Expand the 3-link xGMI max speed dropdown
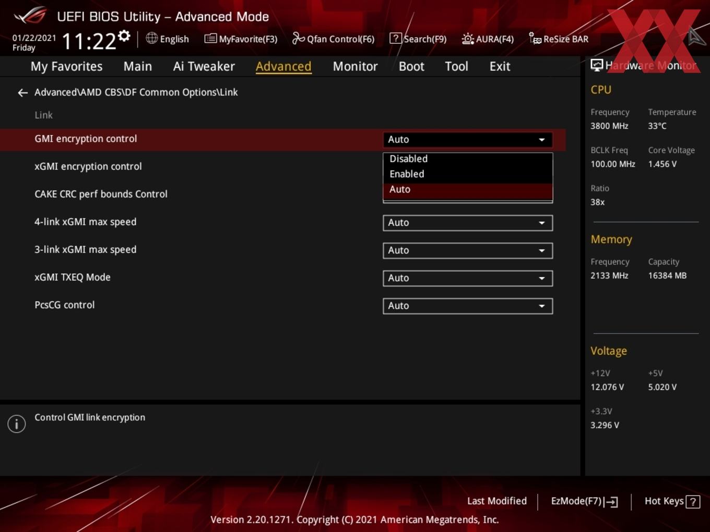This screenshot has height=532, width=710. (468, 250)
